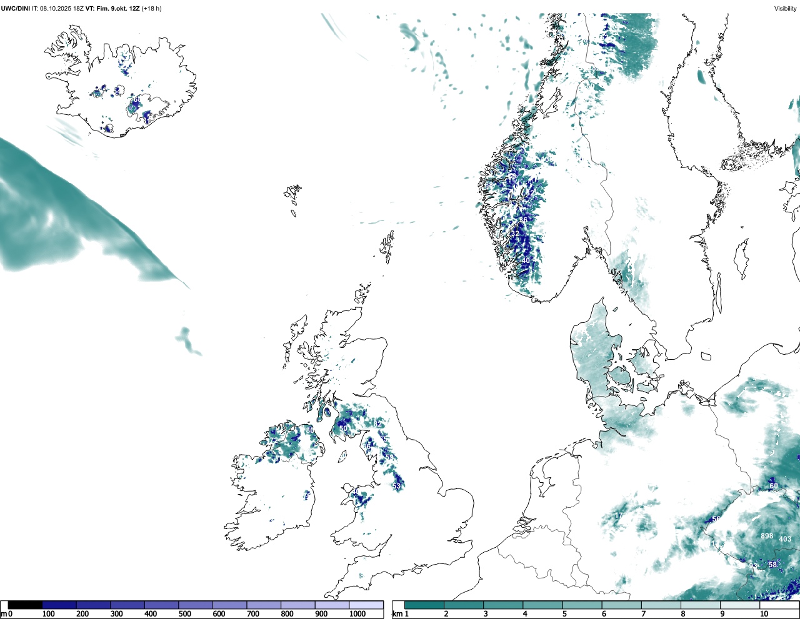Click the 3–4 km teal legend swatch
Image resolution: width=800 pixels, height=619 pixels.
click(503, 605)
